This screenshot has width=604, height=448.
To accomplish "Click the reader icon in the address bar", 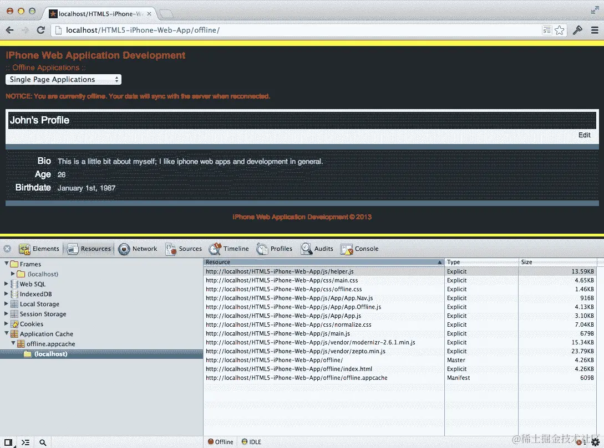I will pos(547,30).
